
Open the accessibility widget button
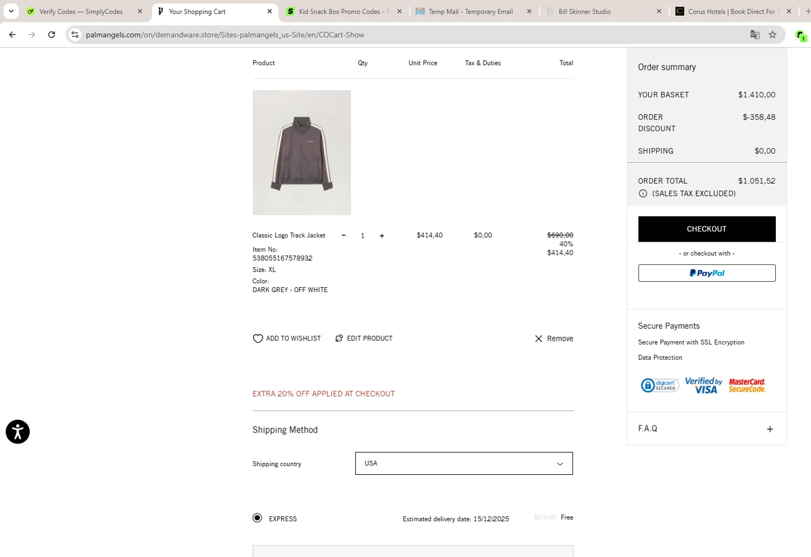[18, 432]
